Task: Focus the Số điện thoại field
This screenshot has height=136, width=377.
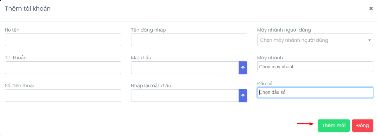Action: 63,96
